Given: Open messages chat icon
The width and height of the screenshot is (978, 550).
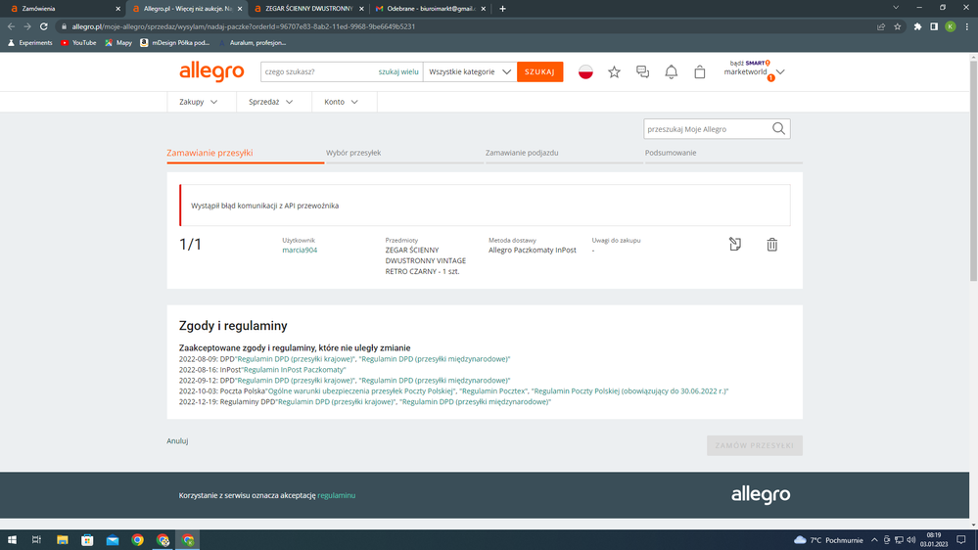Looking at the screenshot, I should [642, 71].
